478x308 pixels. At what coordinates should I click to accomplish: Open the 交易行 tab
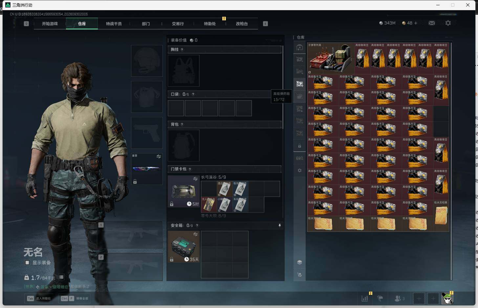pos(178,24)
